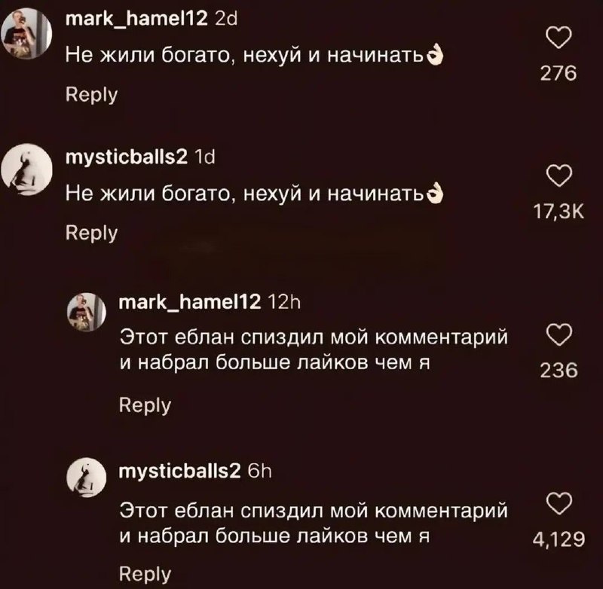Tap heart on mark_hamel12's 12h reply

pyautogui.click(x=559, y=334)
